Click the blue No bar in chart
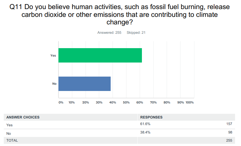Image resolution: width=241 pixels, height=146 pixels. [85, 83]
